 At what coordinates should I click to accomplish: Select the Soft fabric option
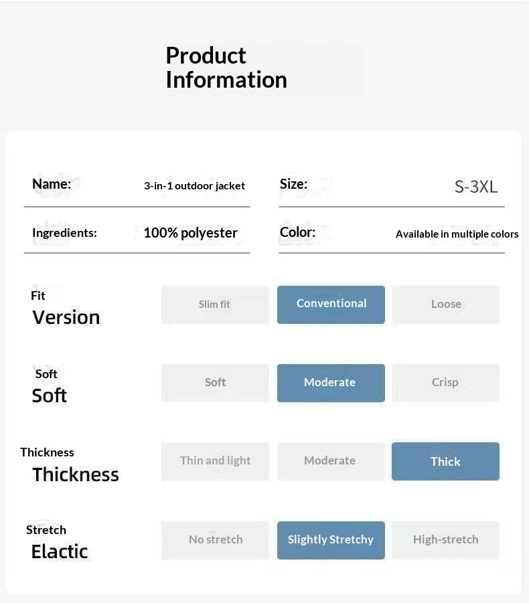(x=214, y=383)
